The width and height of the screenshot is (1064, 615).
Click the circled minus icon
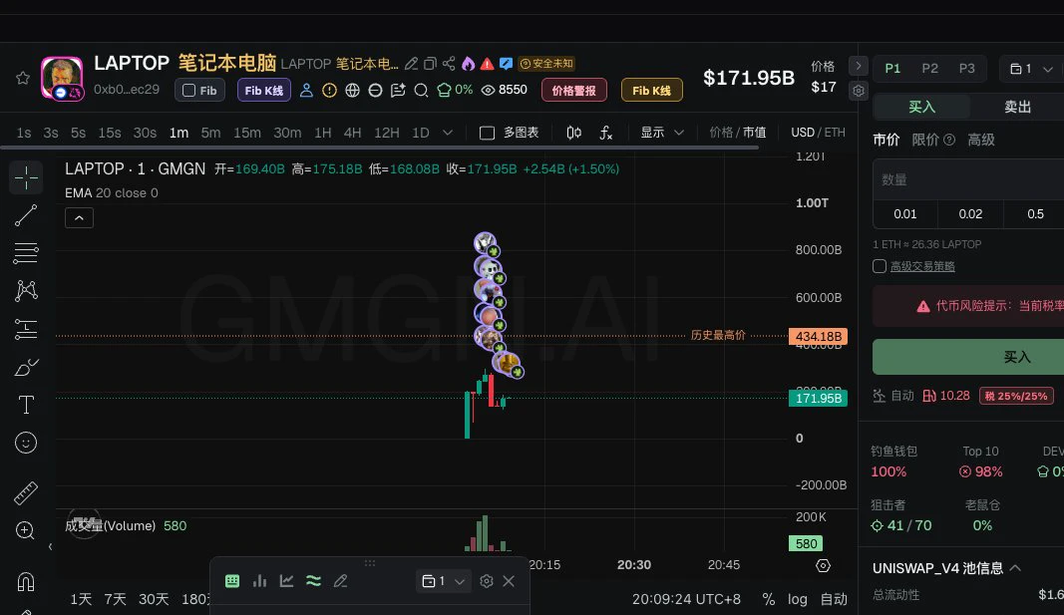375,90
